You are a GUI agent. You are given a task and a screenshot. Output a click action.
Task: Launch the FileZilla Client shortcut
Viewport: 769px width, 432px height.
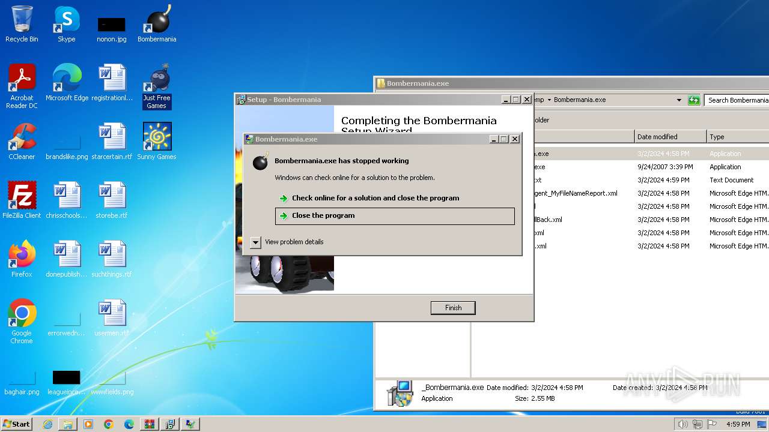click(22, 200)
